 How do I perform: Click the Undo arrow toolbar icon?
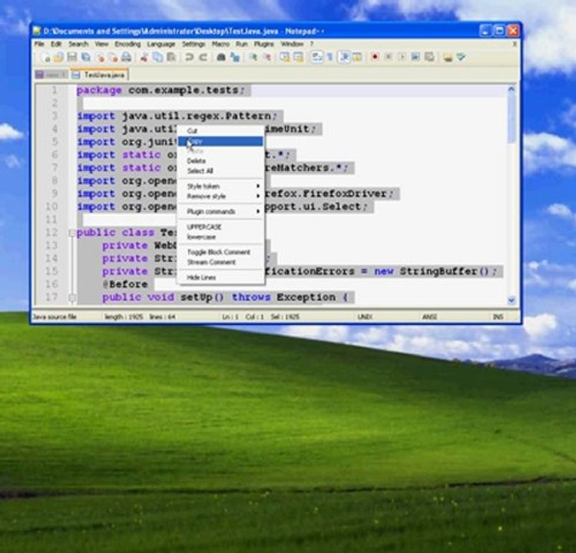pyautogui.click(x=189, y=58)
